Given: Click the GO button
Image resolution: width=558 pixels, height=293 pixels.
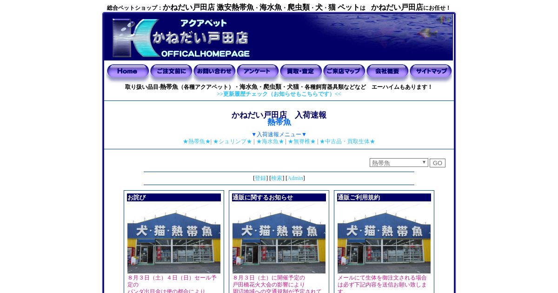Looking at the screenshot, I should coord(438,163).
